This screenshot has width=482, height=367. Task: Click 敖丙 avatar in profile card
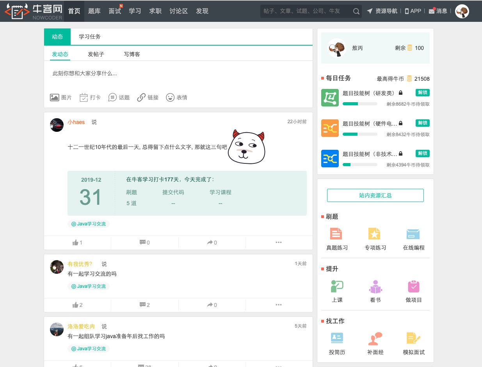(x=337, y=48)
